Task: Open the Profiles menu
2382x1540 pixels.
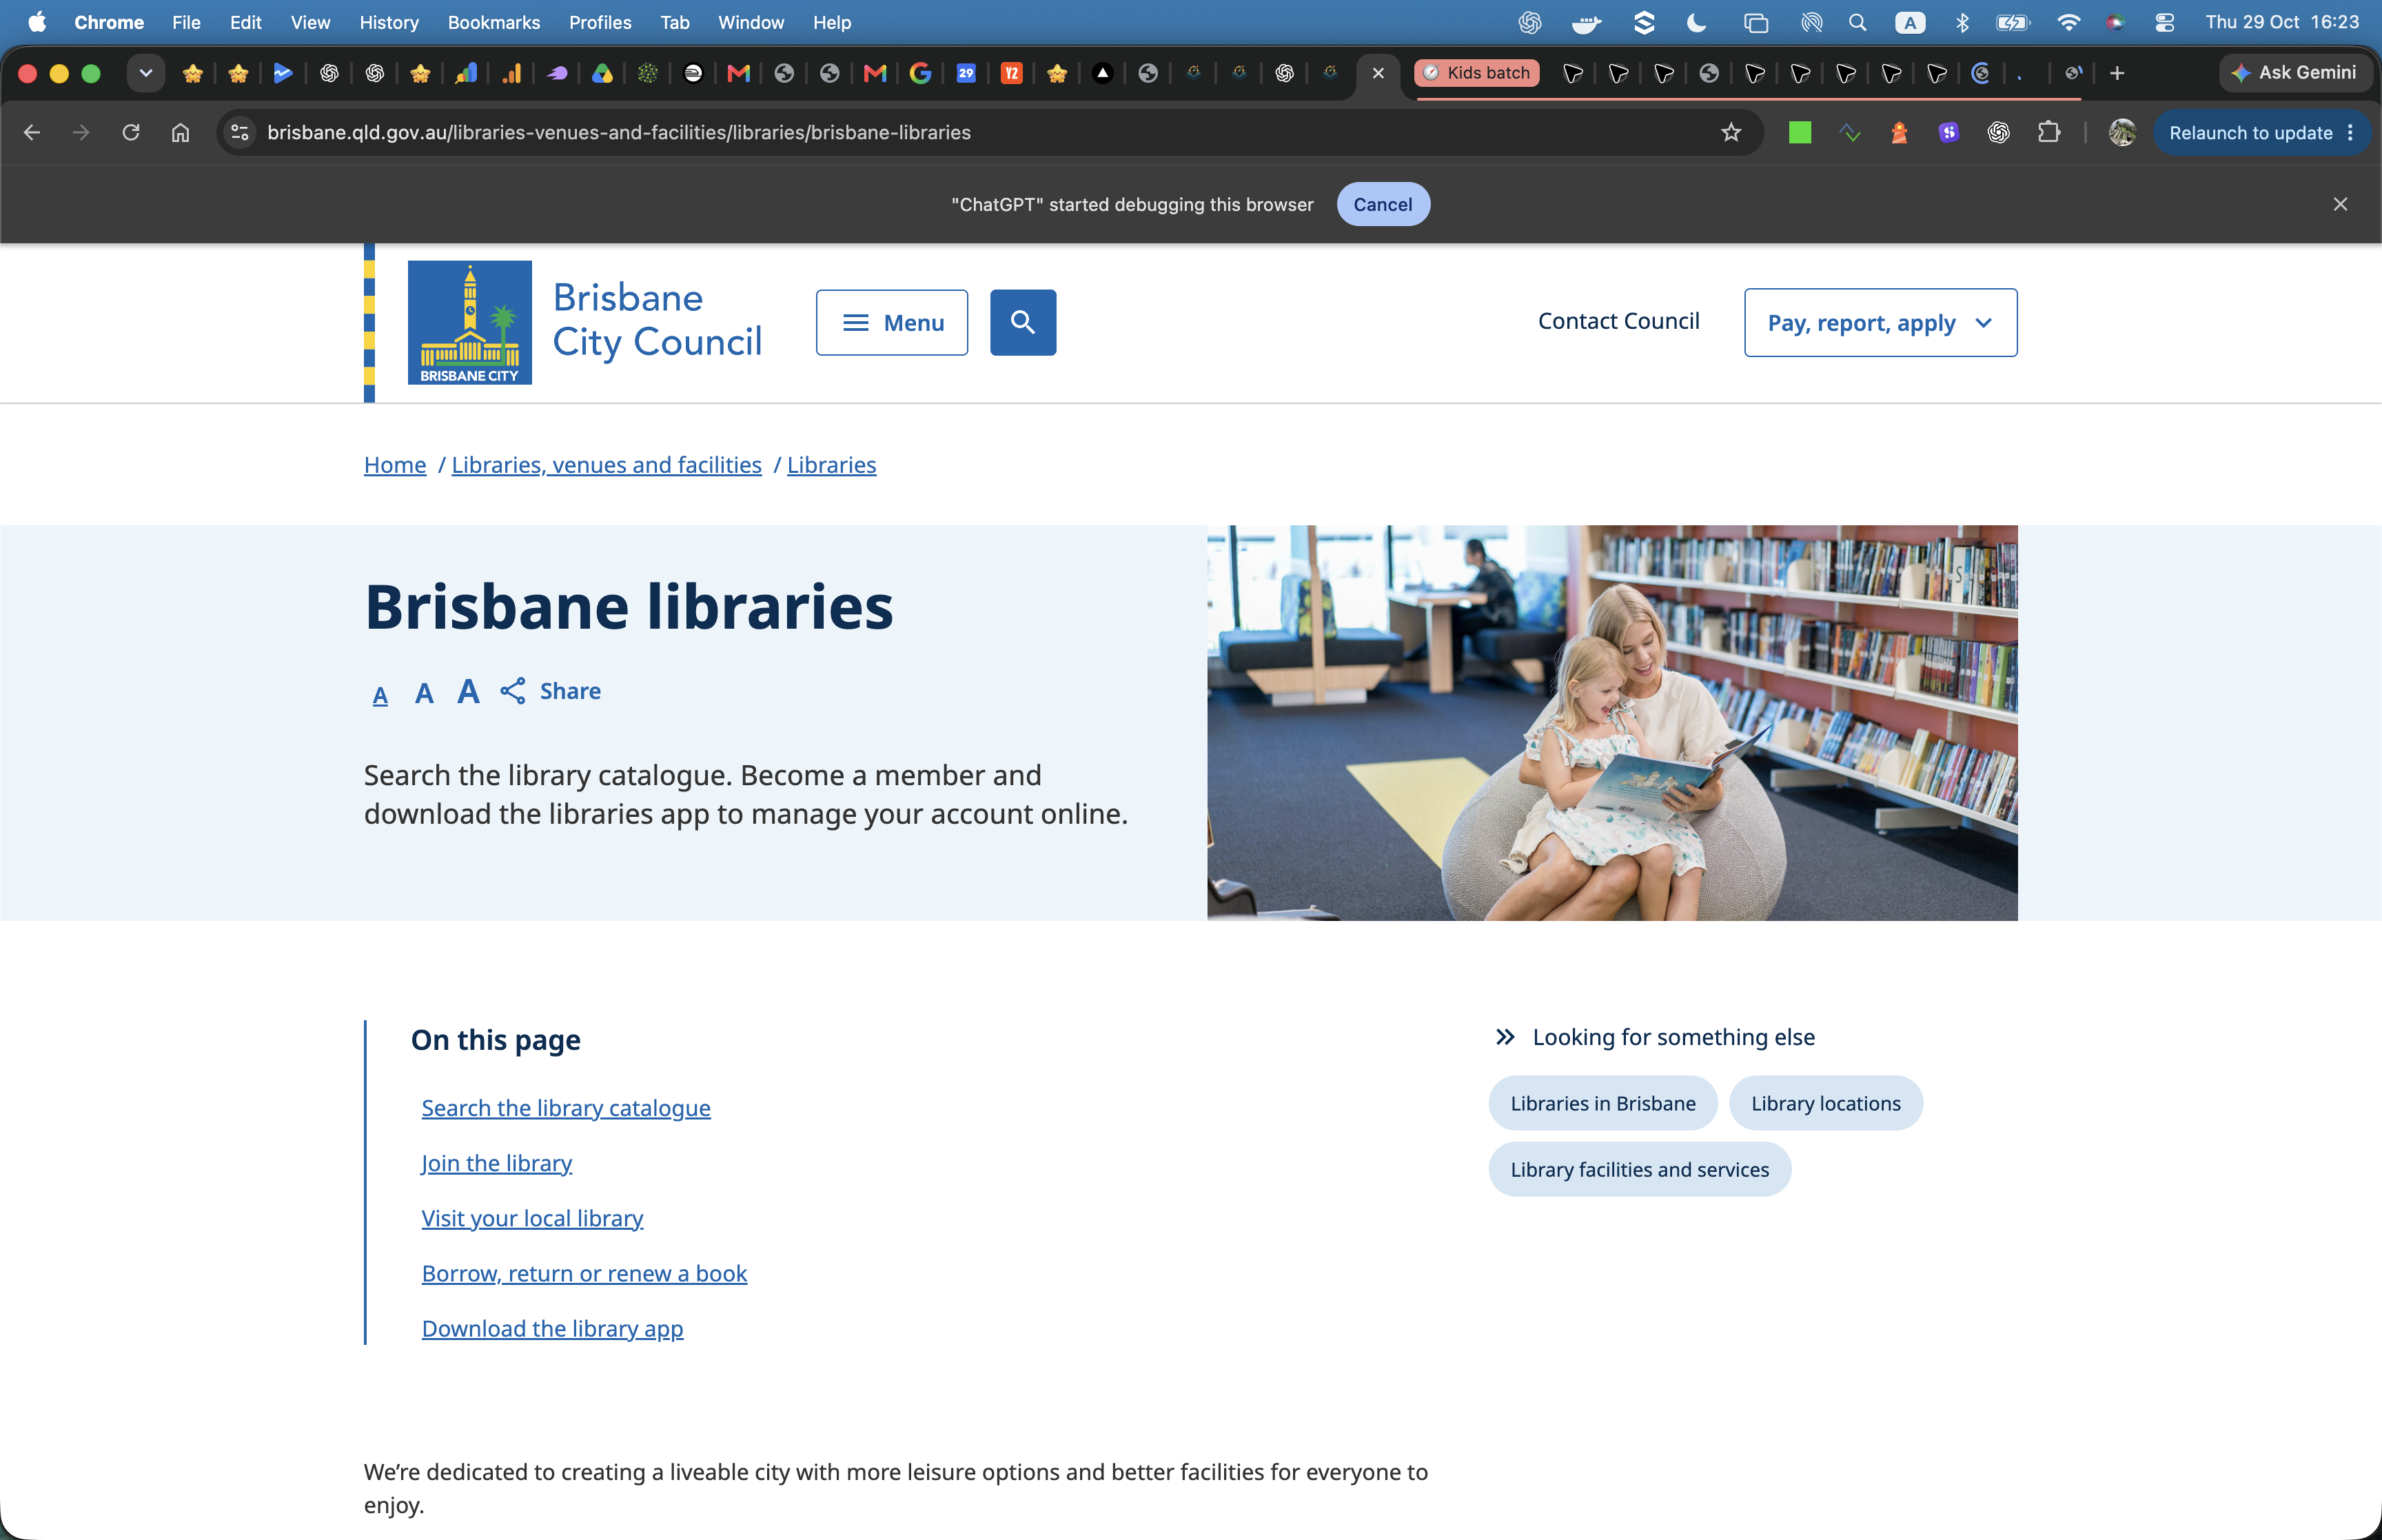Action: coord(600,22)
